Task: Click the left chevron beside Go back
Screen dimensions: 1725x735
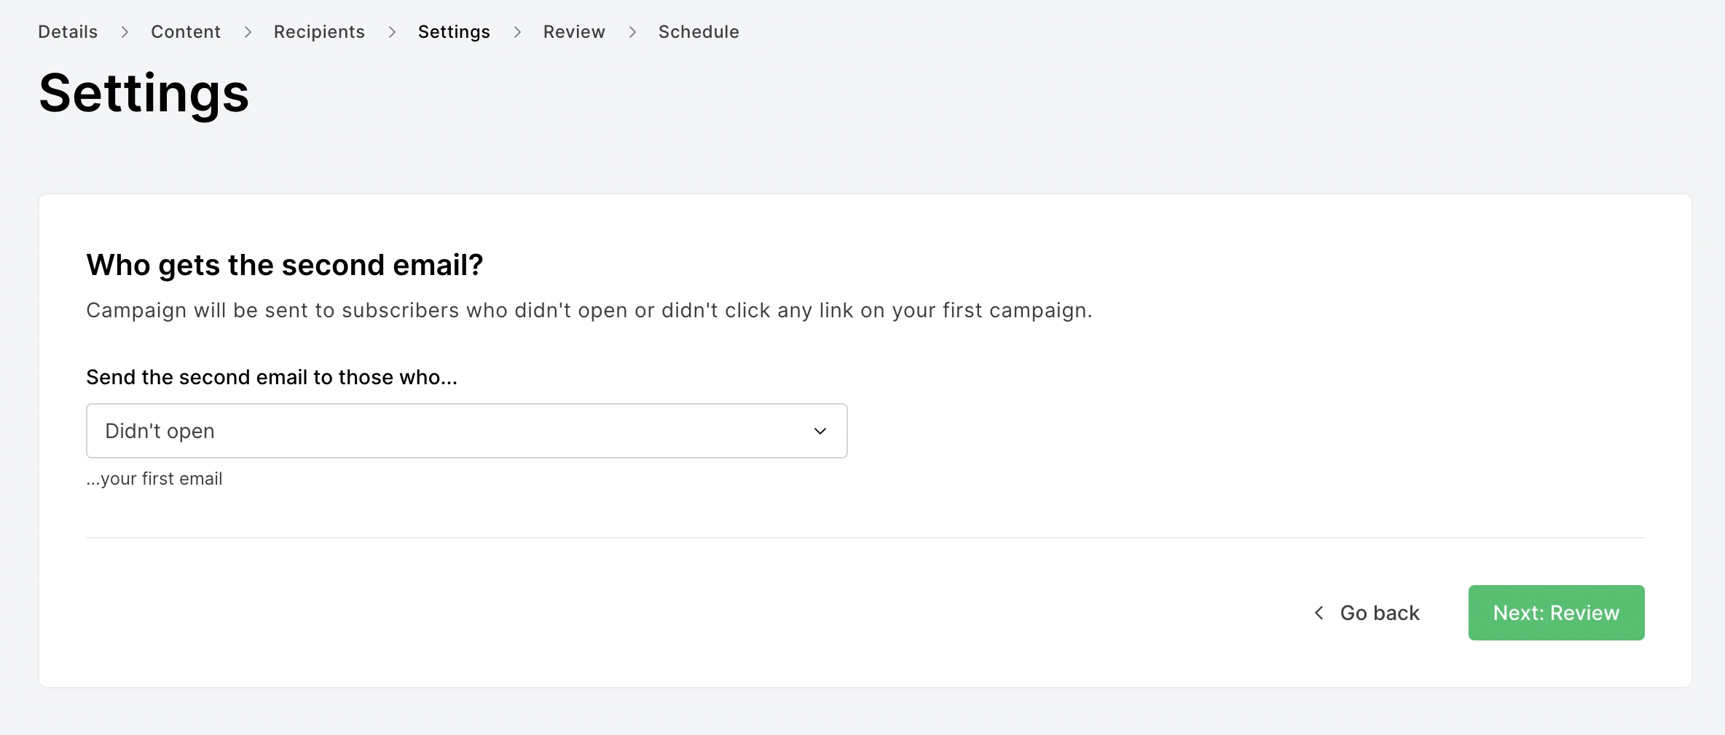Action: pos(1319,613)
